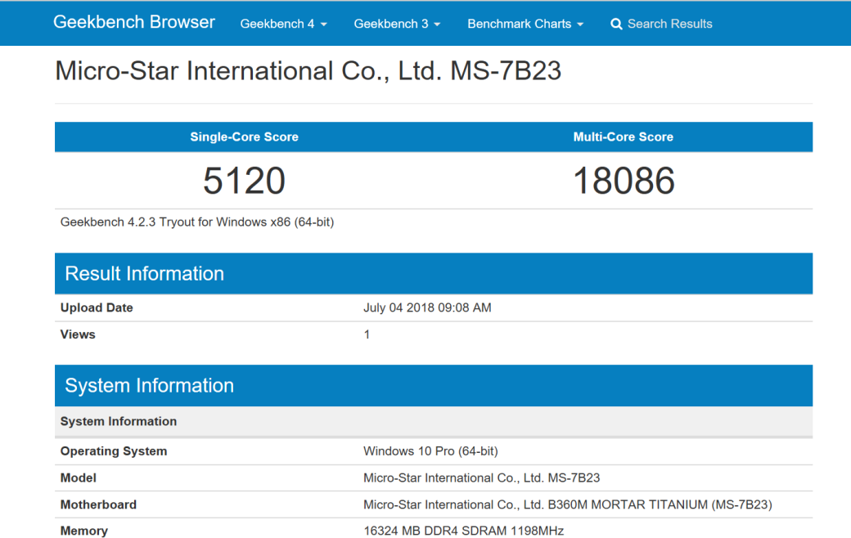Go to Geekbench Browser home link
This screenshot has width=851, height=538.
134,22
